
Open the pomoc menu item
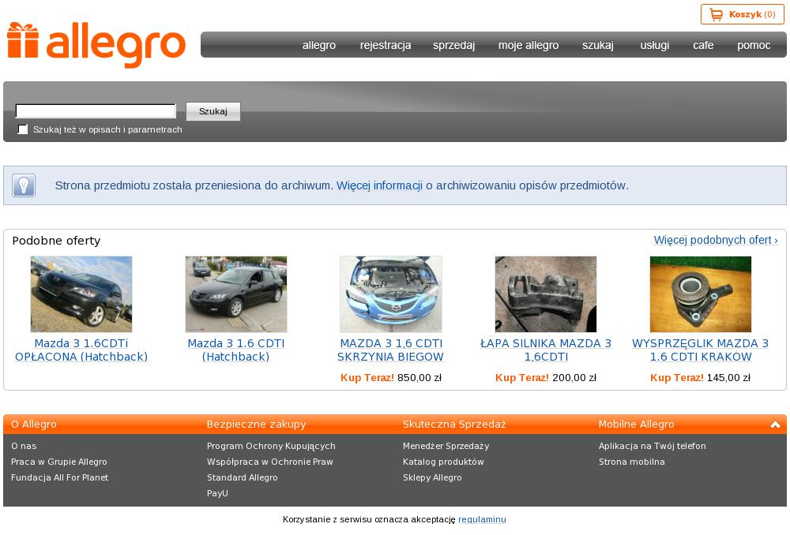tap(754, 45)
